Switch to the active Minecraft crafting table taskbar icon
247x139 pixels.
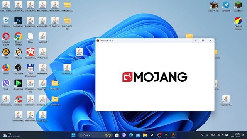[x=173, y=135]
